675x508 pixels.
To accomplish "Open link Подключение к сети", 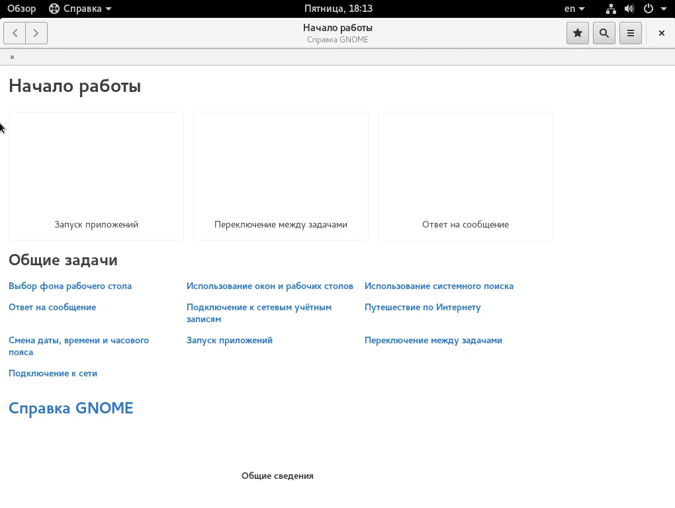I will click(x=53, y=373).
